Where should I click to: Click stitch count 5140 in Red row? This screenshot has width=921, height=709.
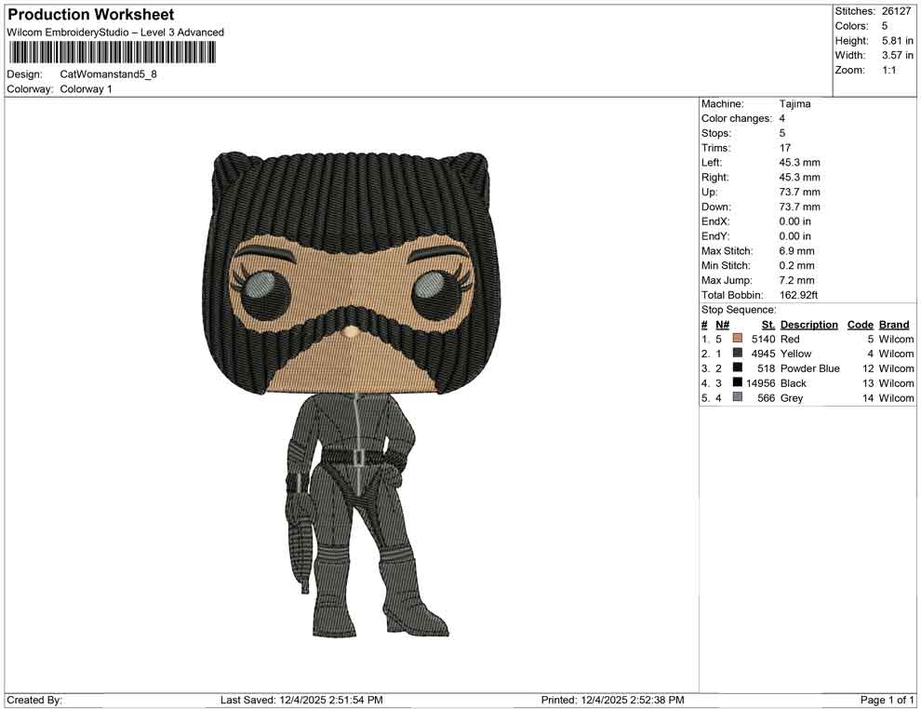pyautogui.click(x=763, y=339)
